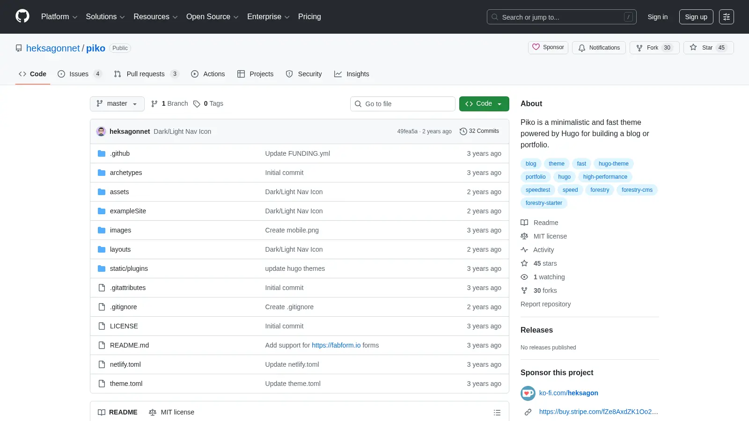Open the 32 Commits history

tap(479, 131)
